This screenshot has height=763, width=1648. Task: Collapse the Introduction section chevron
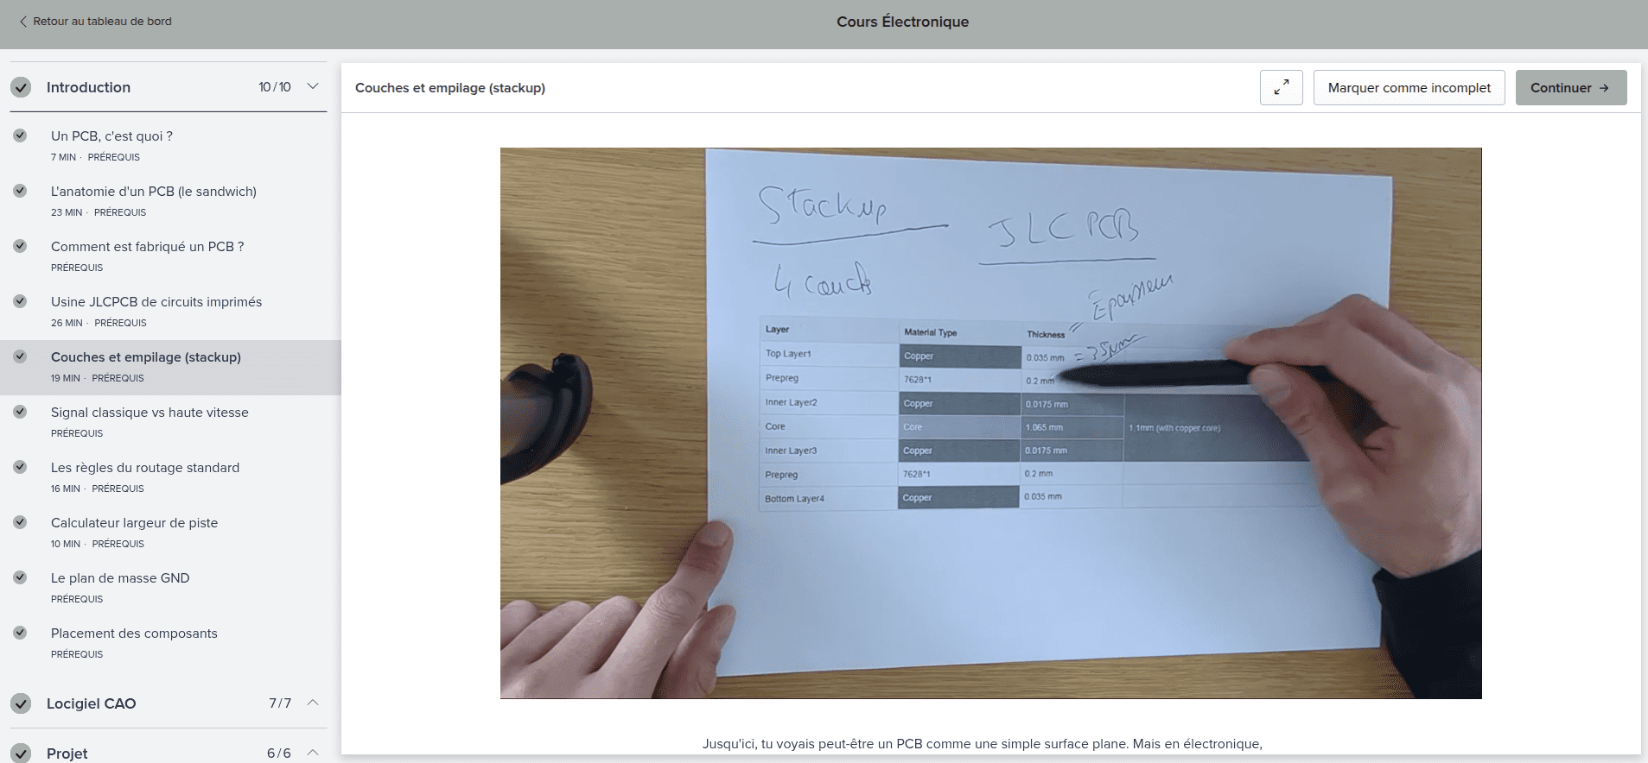313,86
